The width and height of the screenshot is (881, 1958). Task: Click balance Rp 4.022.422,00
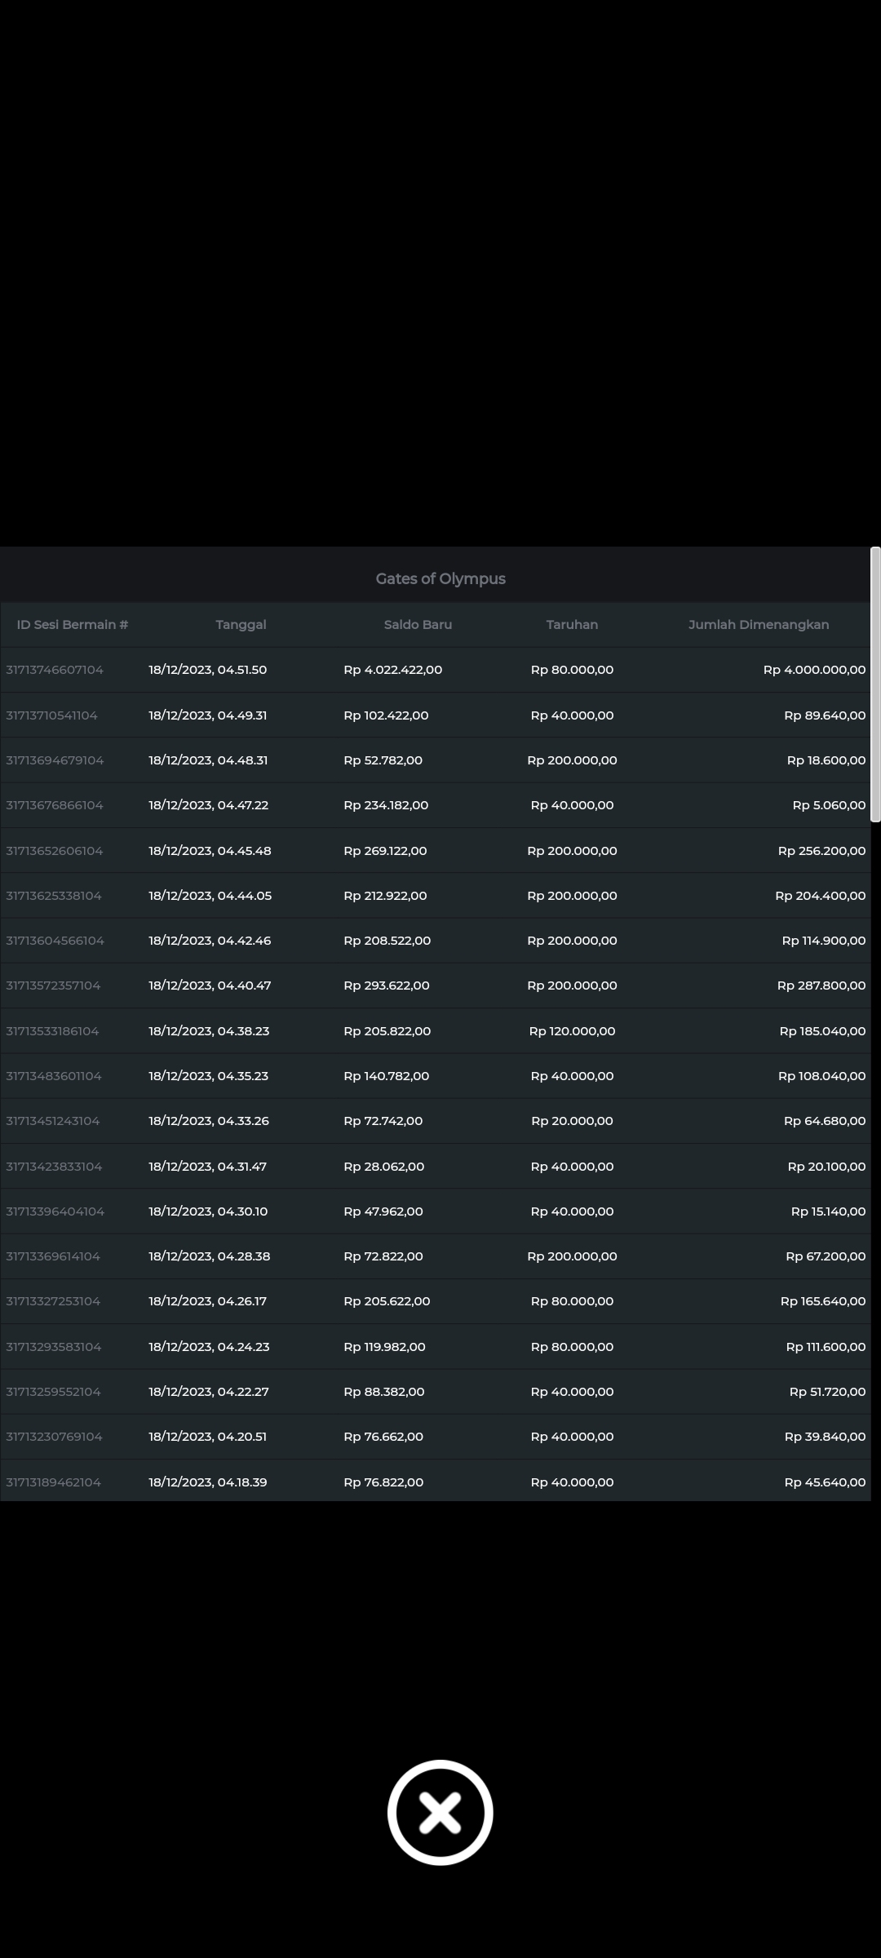(392, 670)
